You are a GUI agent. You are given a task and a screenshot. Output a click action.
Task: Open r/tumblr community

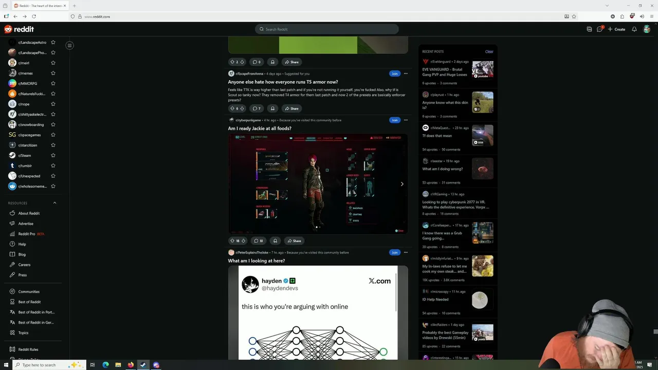pos(25,165)
